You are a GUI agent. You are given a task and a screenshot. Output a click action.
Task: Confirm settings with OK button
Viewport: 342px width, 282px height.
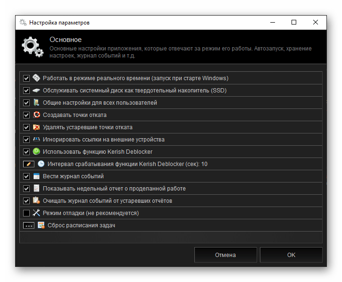coord(291,255)
